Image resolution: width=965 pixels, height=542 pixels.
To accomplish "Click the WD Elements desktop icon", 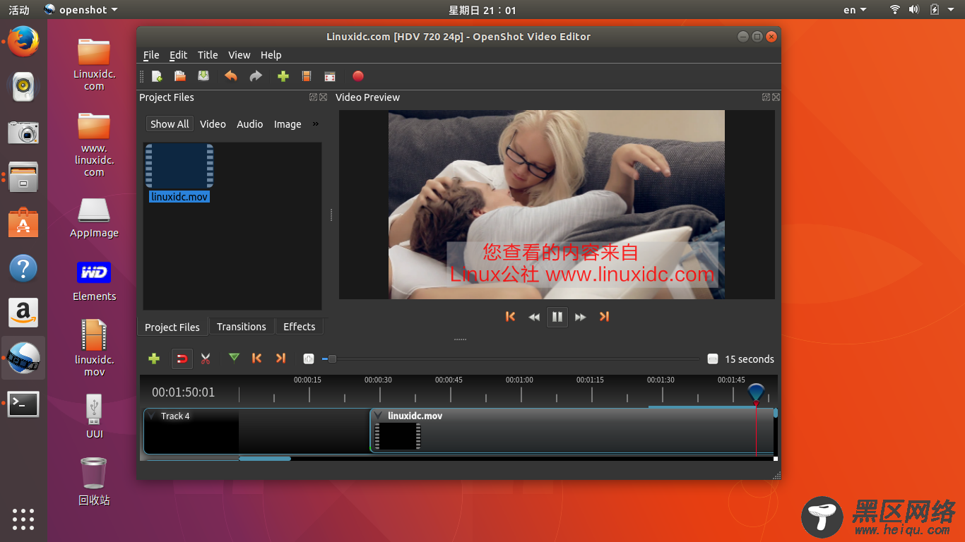I will (94, 281).
